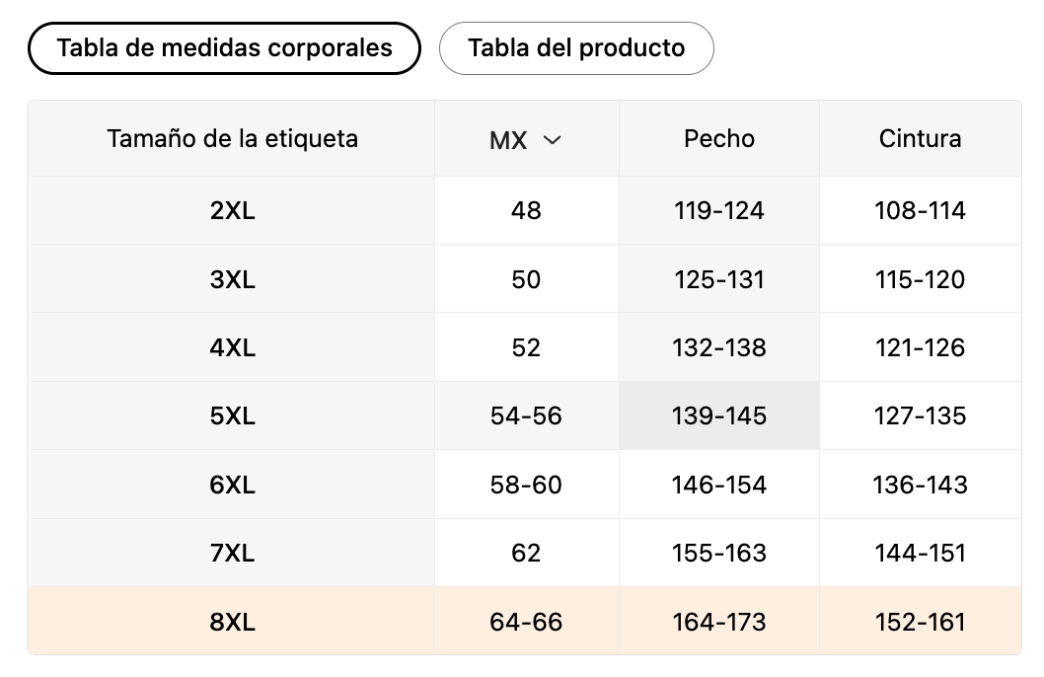Click the Cintura column header
This screenshot has width=1044, height=677.
[920, 139]
